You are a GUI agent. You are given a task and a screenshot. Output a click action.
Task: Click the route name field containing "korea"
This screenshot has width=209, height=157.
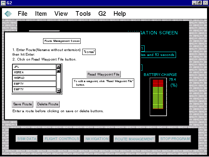[x=89, y=52]
